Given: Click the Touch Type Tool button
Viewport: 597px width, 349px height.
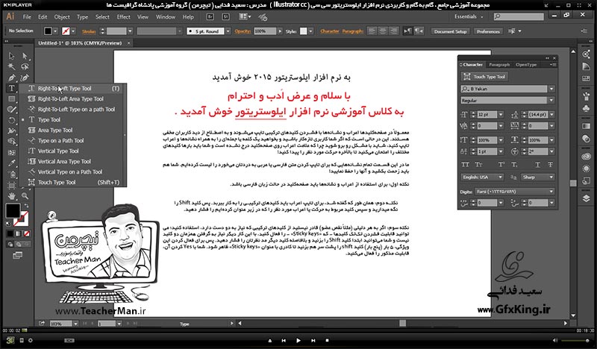Looking at the screenshot, I should (x=484, y=77).
